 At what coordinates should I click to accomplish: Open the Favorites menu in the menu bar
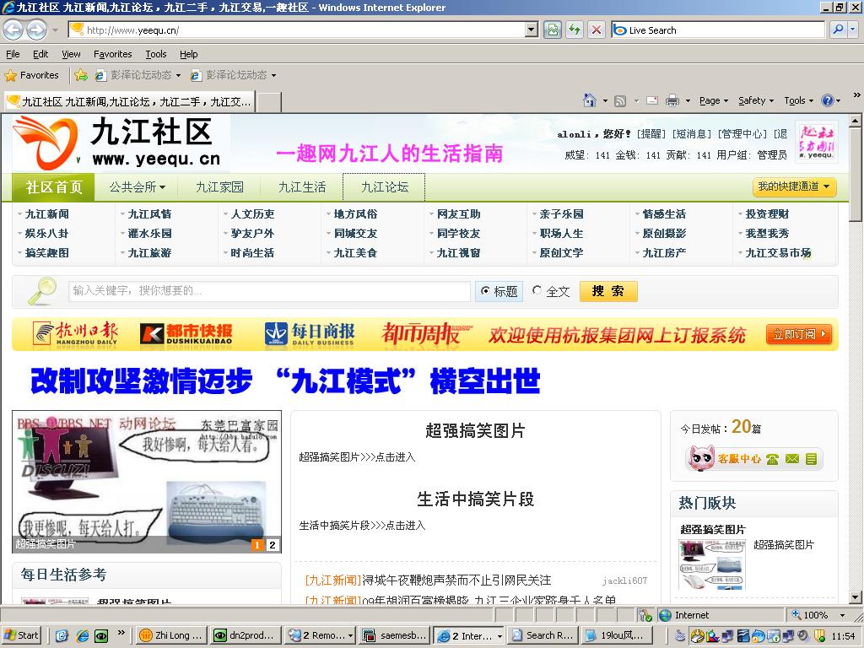[x=112, y=54]
